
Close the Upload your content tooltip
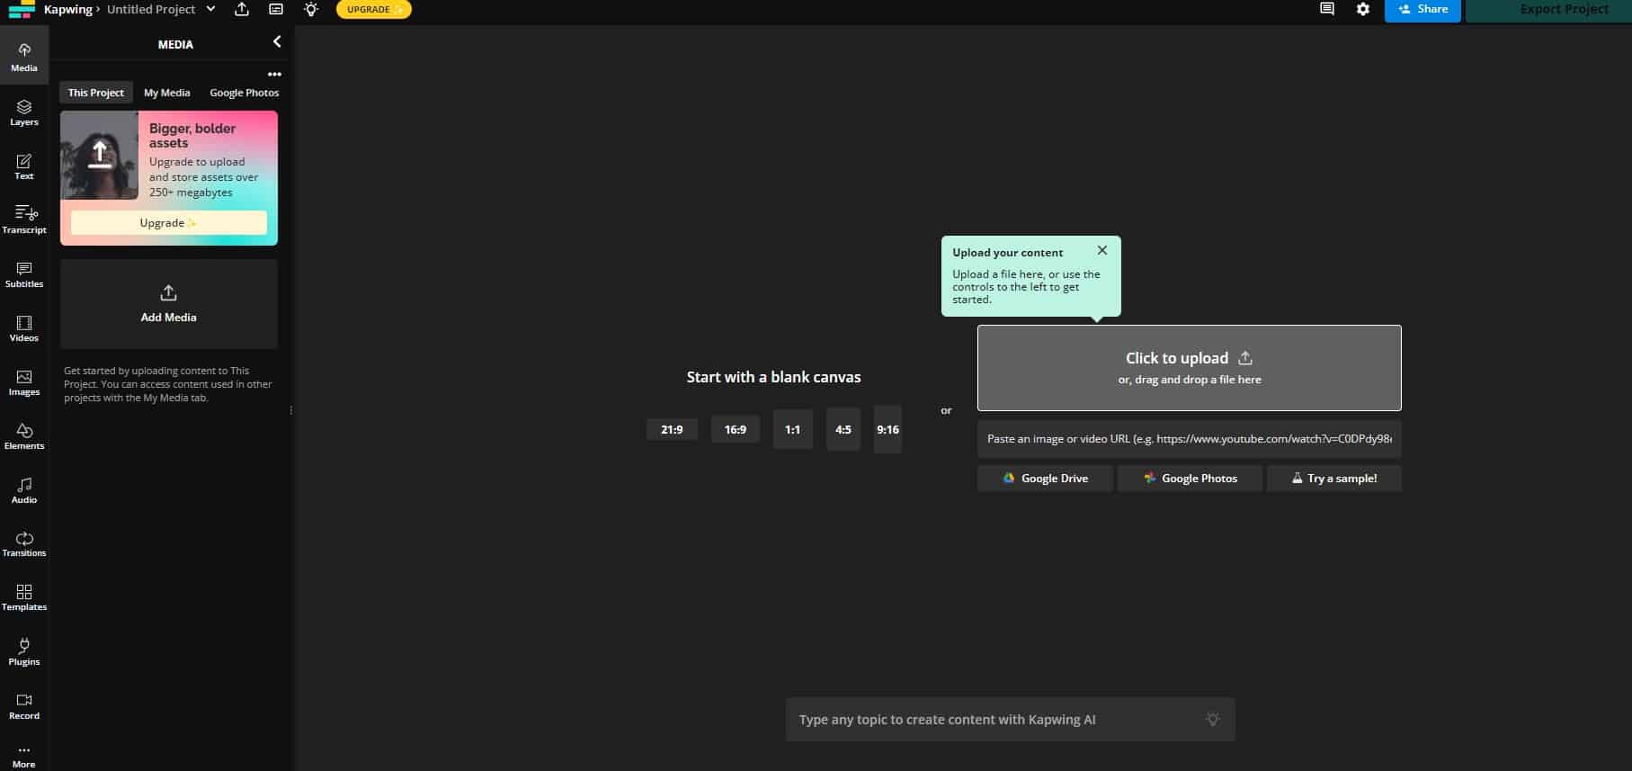(x=1102, y=250)
